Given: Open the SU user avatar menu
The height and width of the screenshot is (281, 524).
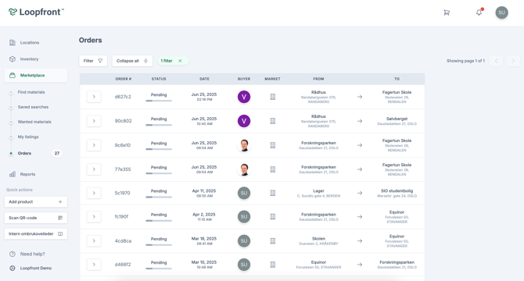Looking at the screenshot, I should pyautogui.click(x=501, y=12).
